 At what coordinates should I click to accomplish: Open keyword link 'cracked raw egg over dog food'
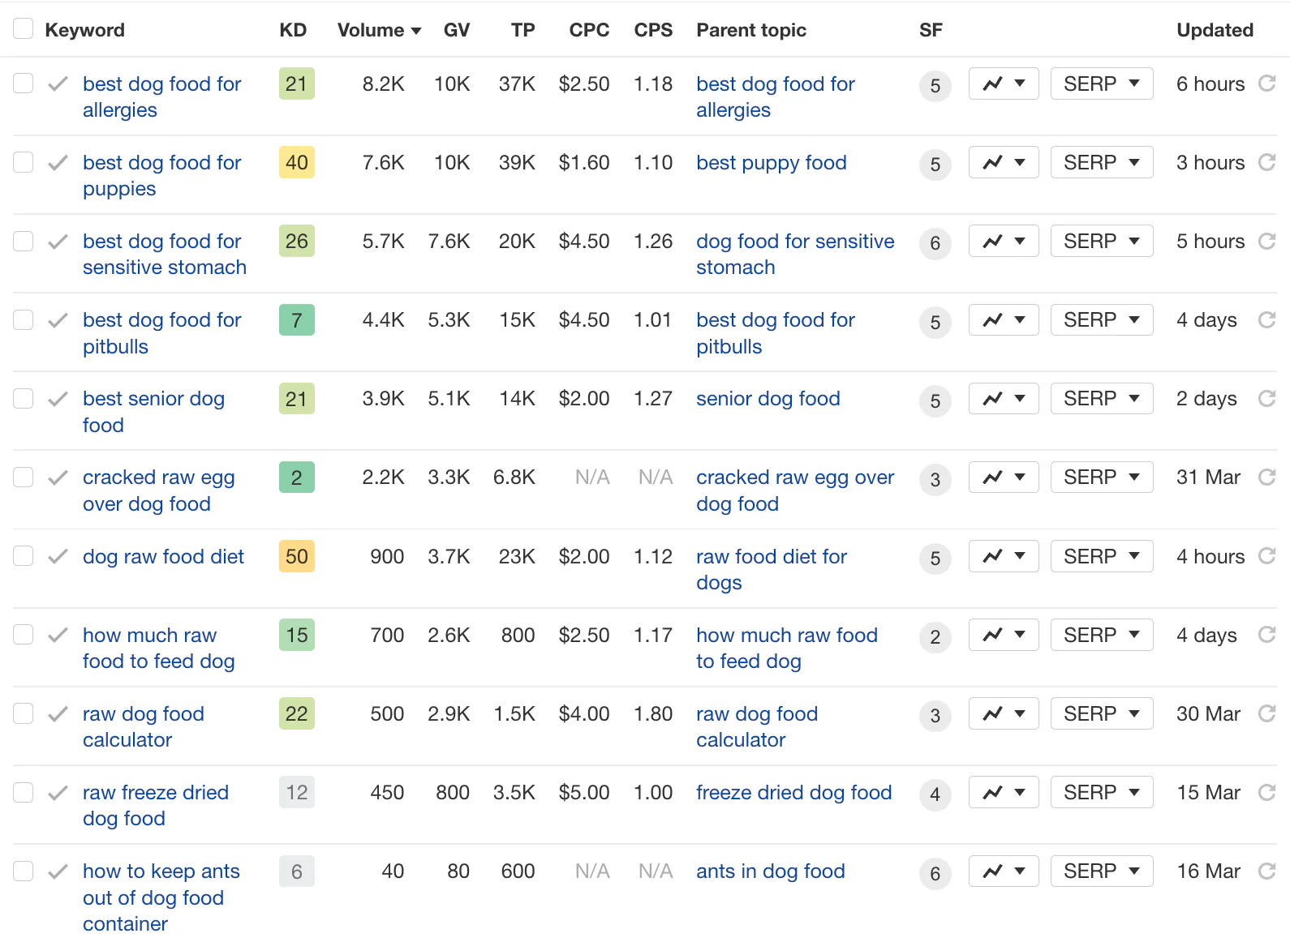159,490
